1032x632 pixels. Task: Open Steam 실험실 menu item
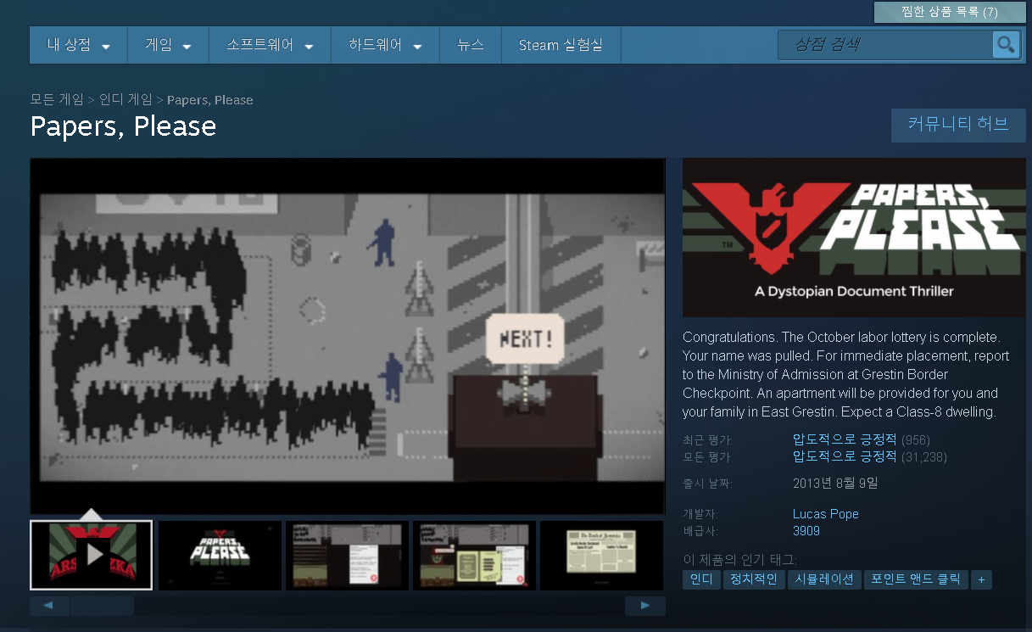[561, 45]
